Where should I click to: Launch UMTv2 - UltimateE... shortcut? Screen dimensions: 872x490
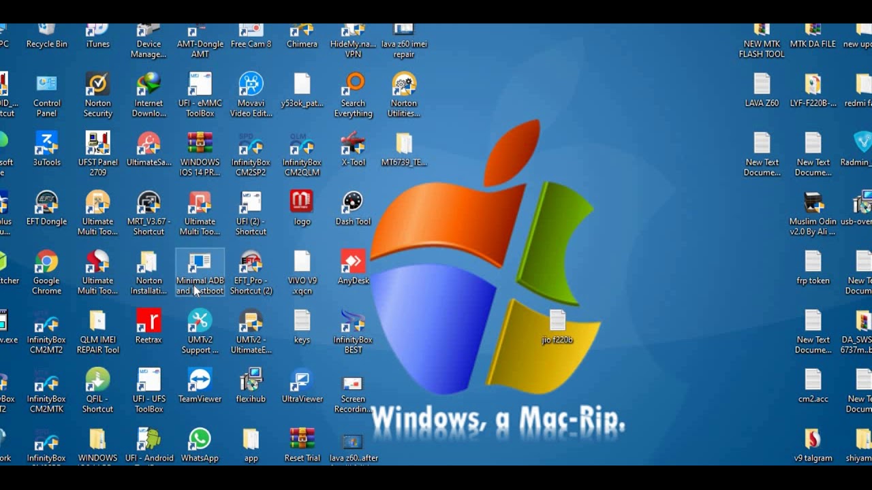pyautogui.click(x=251, y=332)
